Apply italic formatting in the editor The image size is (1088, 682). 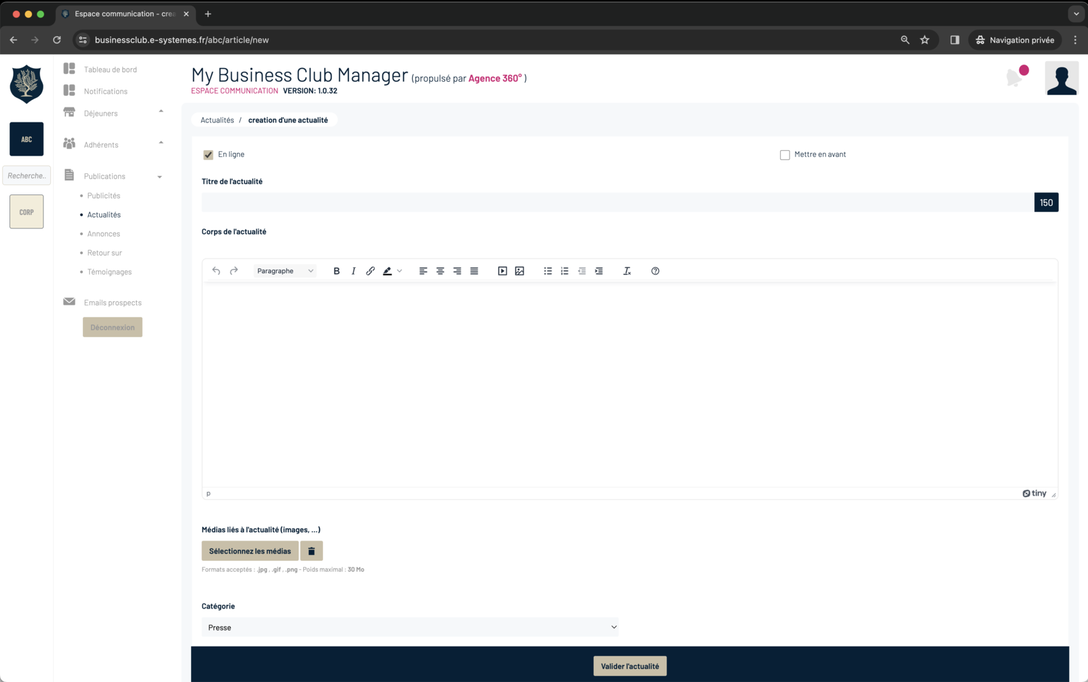[354, 271]
